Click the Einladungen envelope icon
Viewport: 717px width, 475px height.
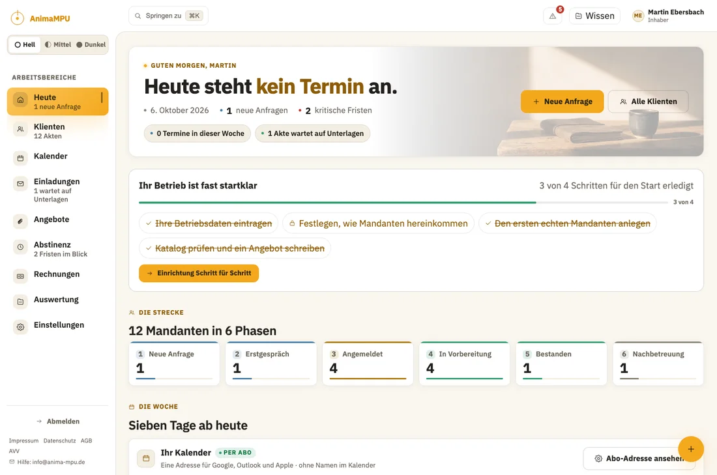tap(20, 184)
